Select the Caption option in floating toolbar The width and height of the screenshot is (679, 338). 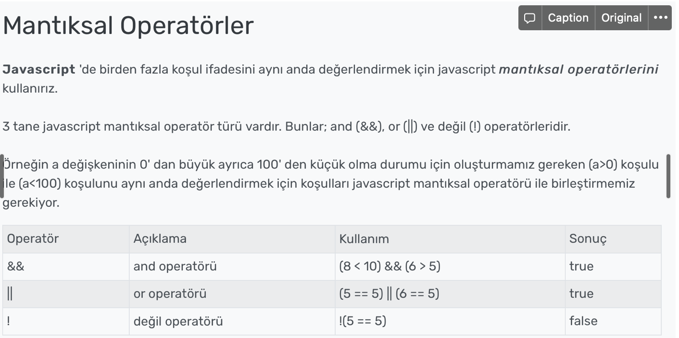click(x=568, y=18)
